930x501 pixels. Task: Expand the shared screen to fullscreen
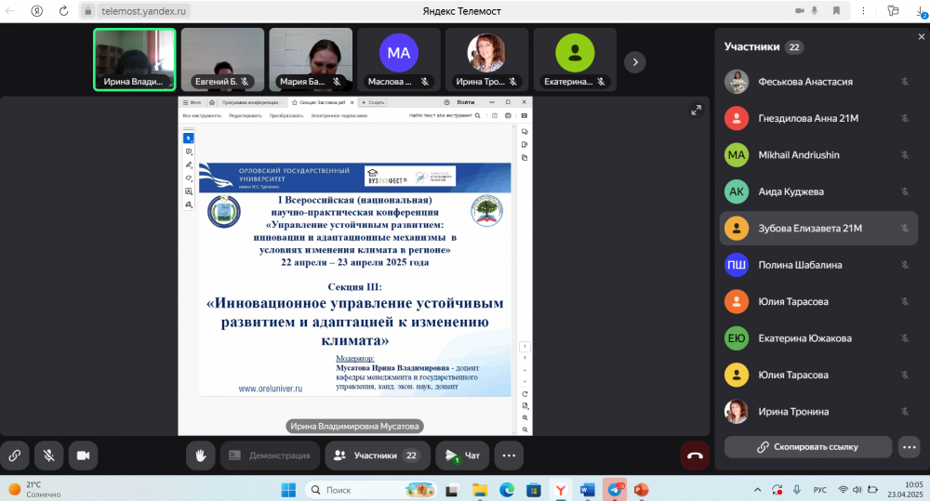click(x=696, y=110)
